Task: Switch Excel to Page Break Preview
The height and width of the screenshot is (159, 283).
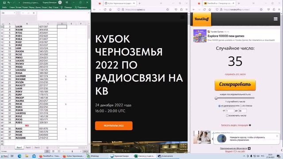Action: (x=59, y=151)
